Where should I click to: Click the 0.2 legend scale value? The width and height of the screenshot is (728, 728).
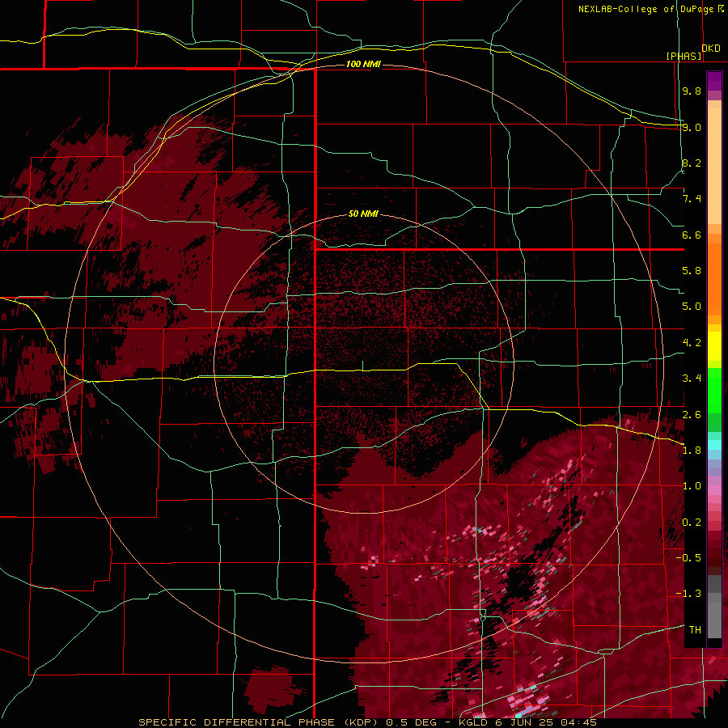pyautogui.click(x=692, y=523)
